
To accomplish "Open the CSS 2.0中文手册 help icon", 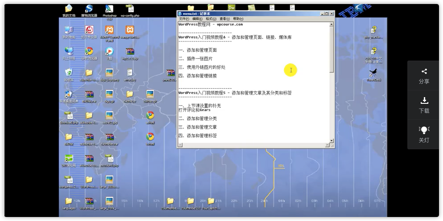I will [374, 55].
